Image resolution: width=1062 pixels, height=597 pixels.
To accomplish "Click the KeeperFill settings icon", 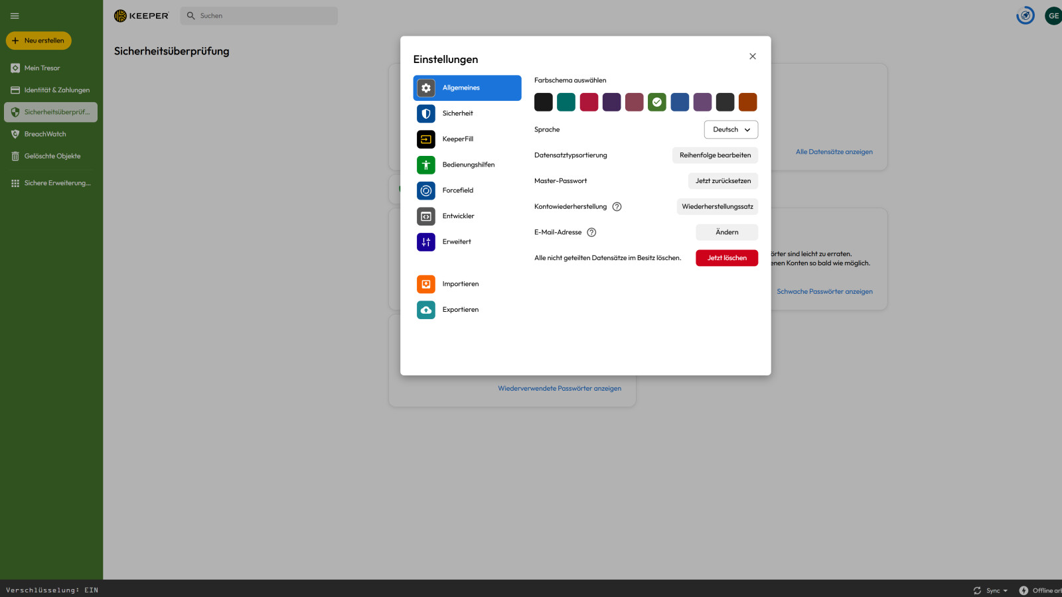I will coord(425,139).
